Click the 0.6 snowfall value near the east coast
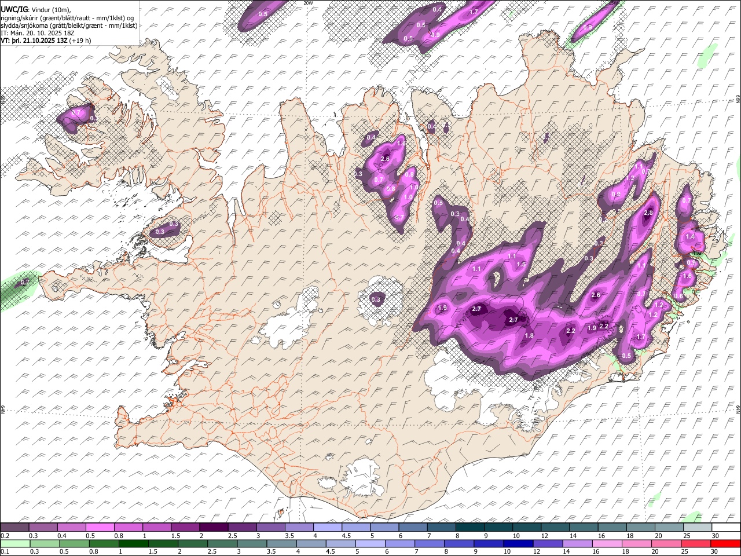Screen dimensions: 741x556 coord(679,296)
